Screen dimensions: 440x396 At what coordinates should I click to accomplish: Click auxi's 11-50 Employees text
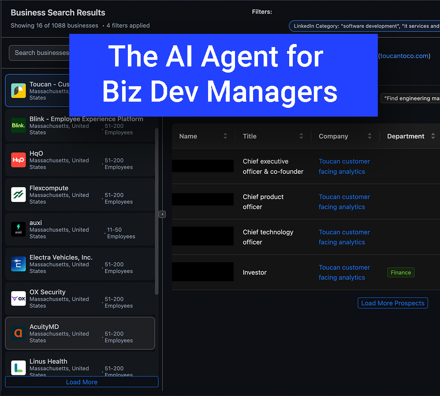click(121, 233)
